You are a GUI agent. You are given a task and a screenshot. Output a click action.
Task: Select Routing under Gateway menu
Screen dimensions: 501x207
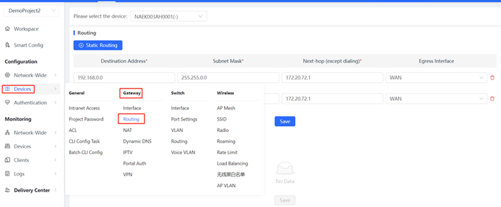click(131, 119)
